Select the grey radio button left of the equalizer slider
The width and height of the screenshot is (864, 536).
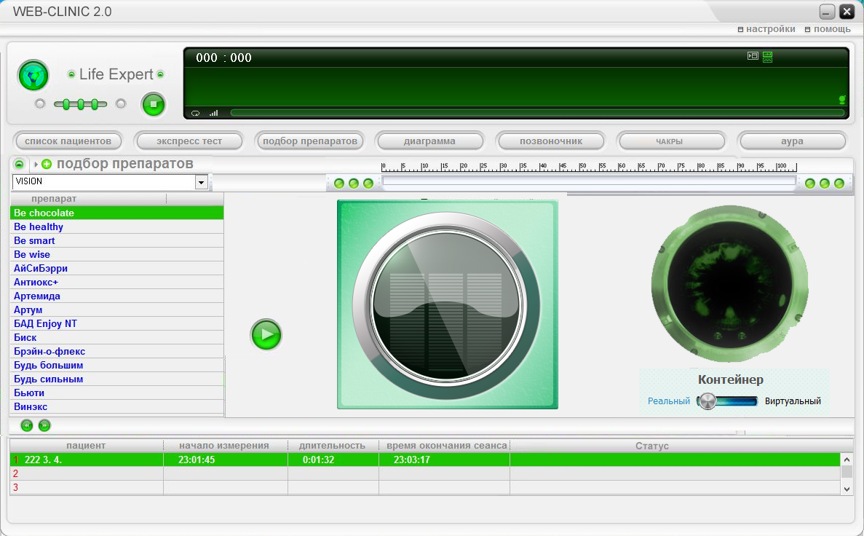tap(40, 103)
